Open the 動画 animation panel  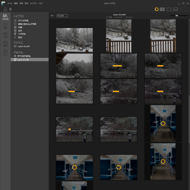[x=5, y=44]
